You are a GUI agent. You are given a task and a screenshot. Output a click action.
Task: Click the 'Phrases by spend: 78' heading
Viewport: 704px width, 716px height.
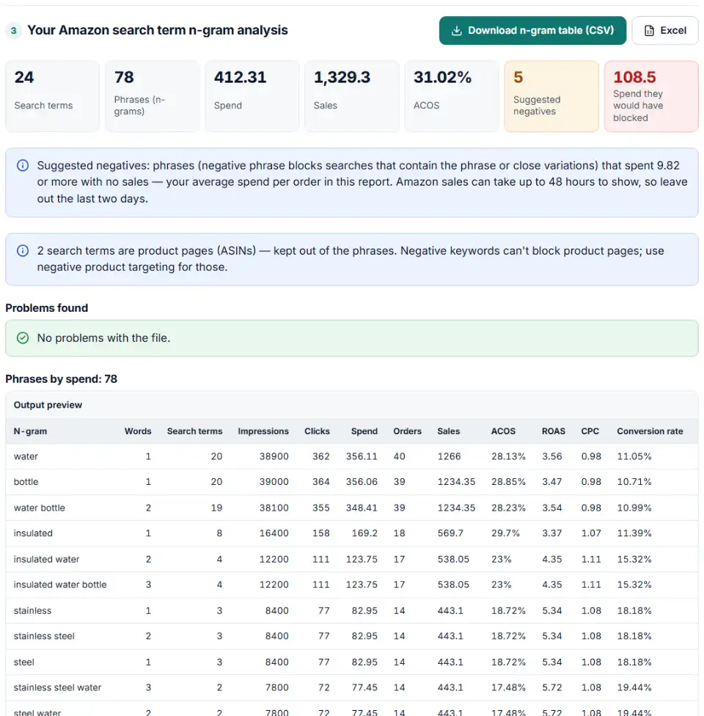coord(61,379)
